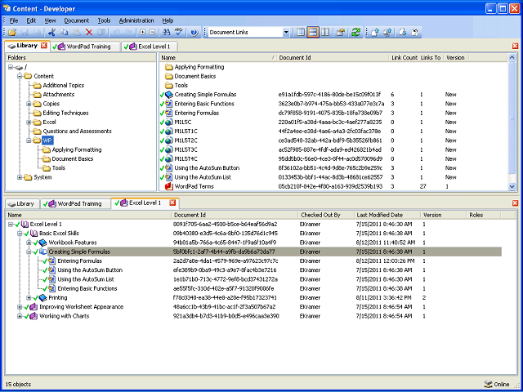Click the Copy toolbar icon
The width and height of the screenshot is (523, 392).
coord(64,33)
